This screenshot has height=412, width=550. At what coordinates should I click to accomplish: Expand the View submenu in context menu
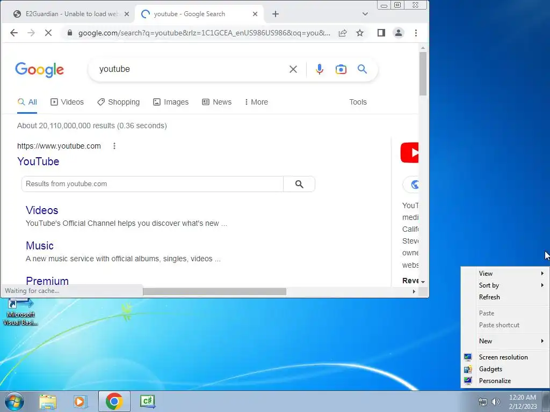[x=505, y=273]
